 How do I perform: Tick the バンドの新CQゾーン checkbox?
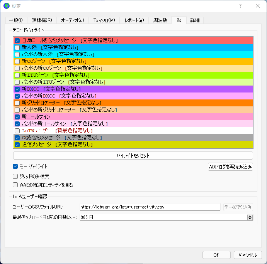point(17,68)
